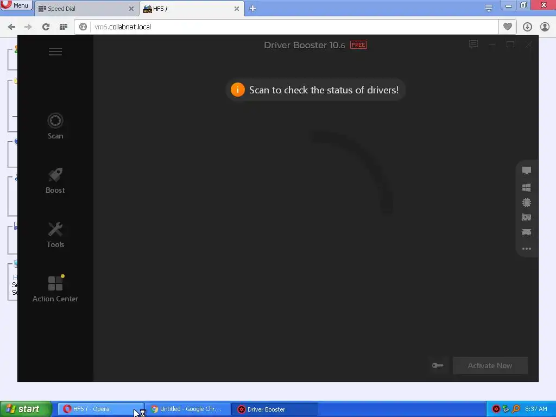Click the orange magnifier tray icon
Viewport: 556px width, 417px height.
pyautogui.click(x=516, y=409)
